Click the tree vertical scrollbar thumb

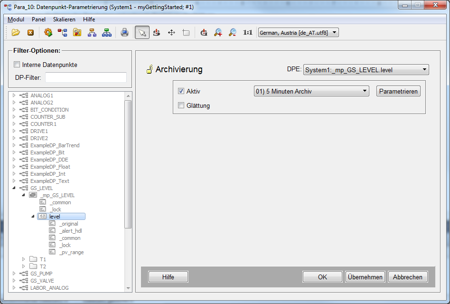(128, 164)
